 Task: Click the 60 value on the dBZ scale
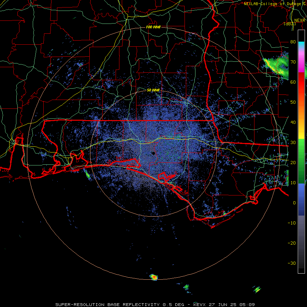[293, 82]
